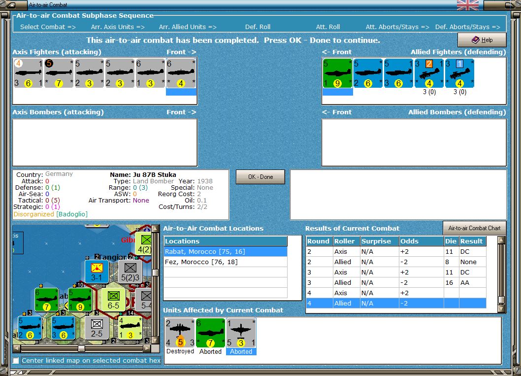Select blue Allied fighter marked 3 6
This screenshot has height=376, width=521.
(398, 73)
